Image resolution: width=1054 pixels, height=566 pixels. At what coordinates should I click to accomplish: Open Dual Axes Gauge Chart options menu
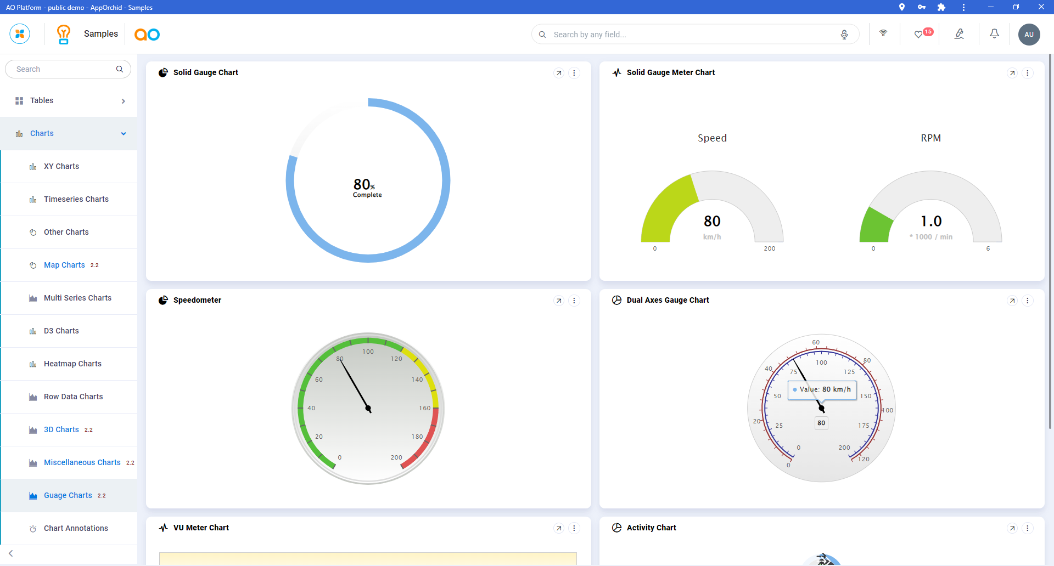[x=1028, y=301]
